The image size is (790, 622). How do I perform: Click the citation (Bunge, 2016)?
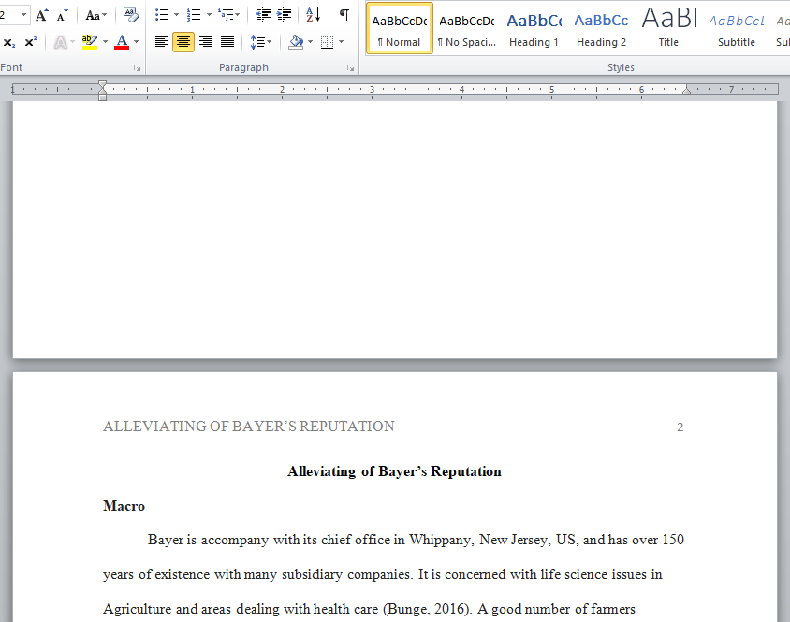(x=428, y=609)
